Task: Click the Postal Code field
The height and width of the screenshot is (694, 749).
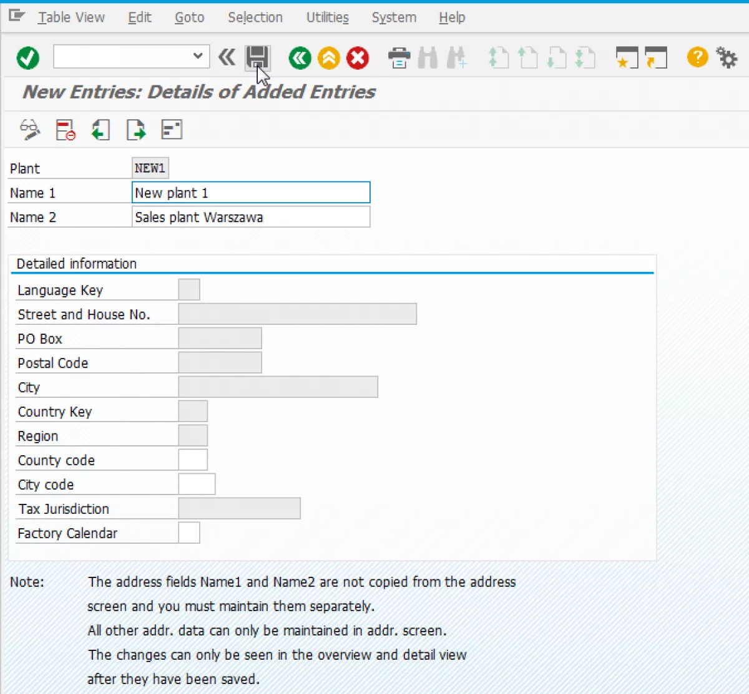Action: [220, 363]
